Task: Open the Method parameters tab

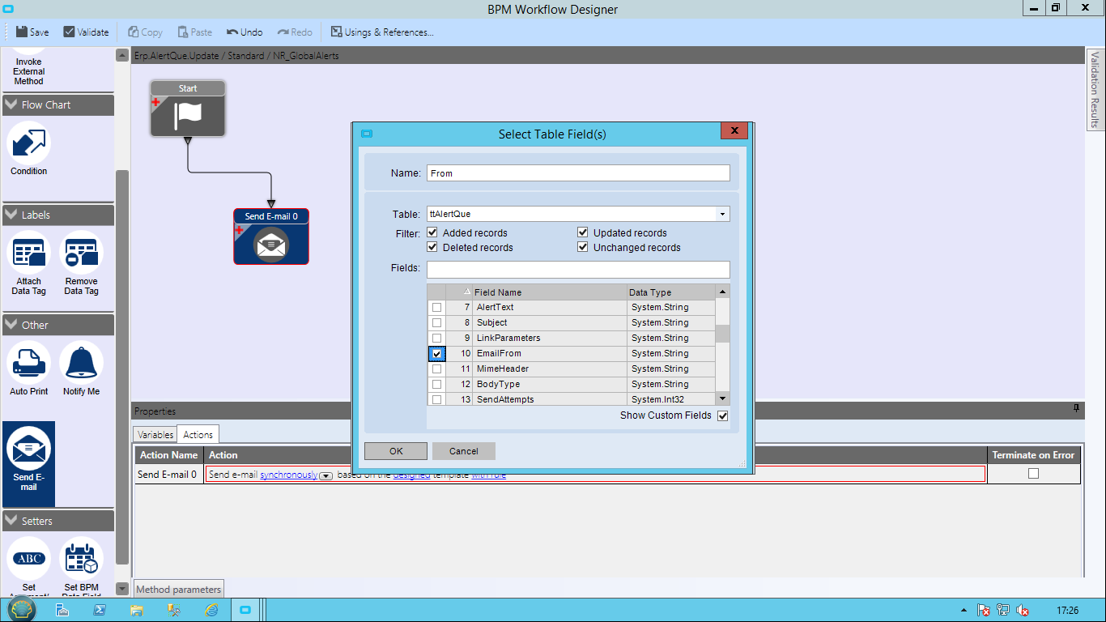Action: 178,590
